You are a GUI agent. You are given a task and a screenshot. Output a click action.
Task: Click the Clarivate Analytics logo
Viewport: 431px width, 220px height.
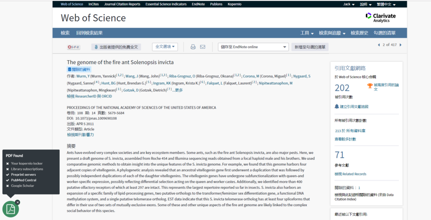(380, 18)
